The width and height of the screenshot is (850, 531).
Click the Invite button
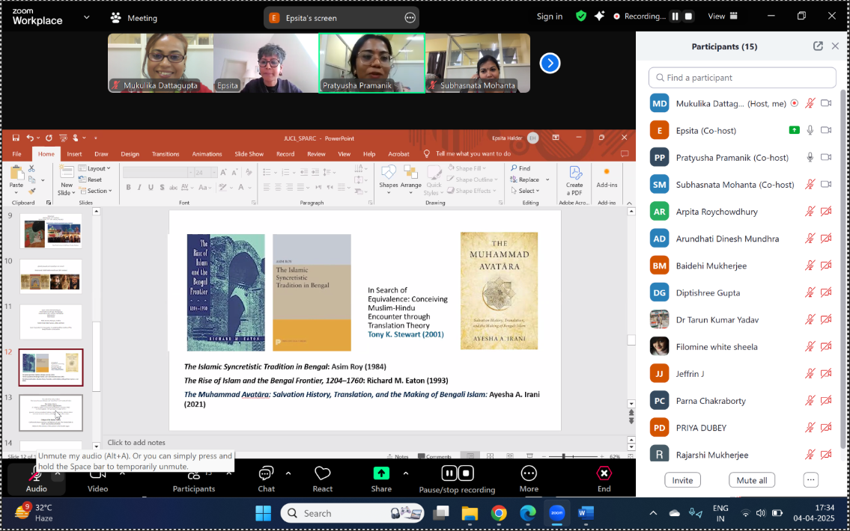click(x=682, y=480)
